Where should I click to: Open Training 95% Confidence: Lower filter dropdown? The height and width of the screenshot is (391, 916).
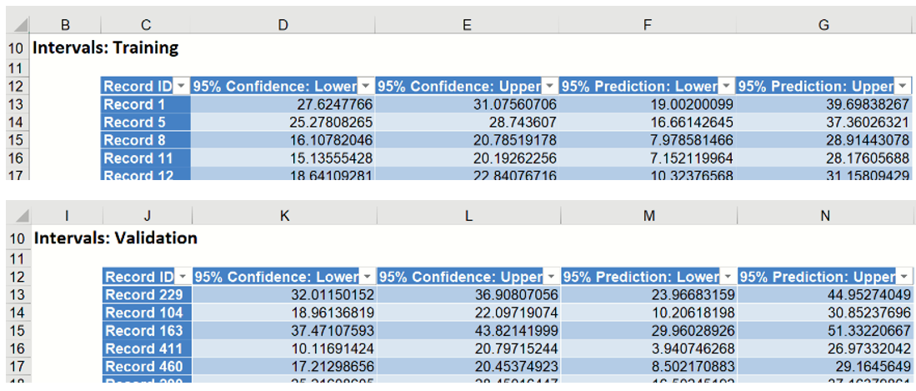tap(365, 87)
